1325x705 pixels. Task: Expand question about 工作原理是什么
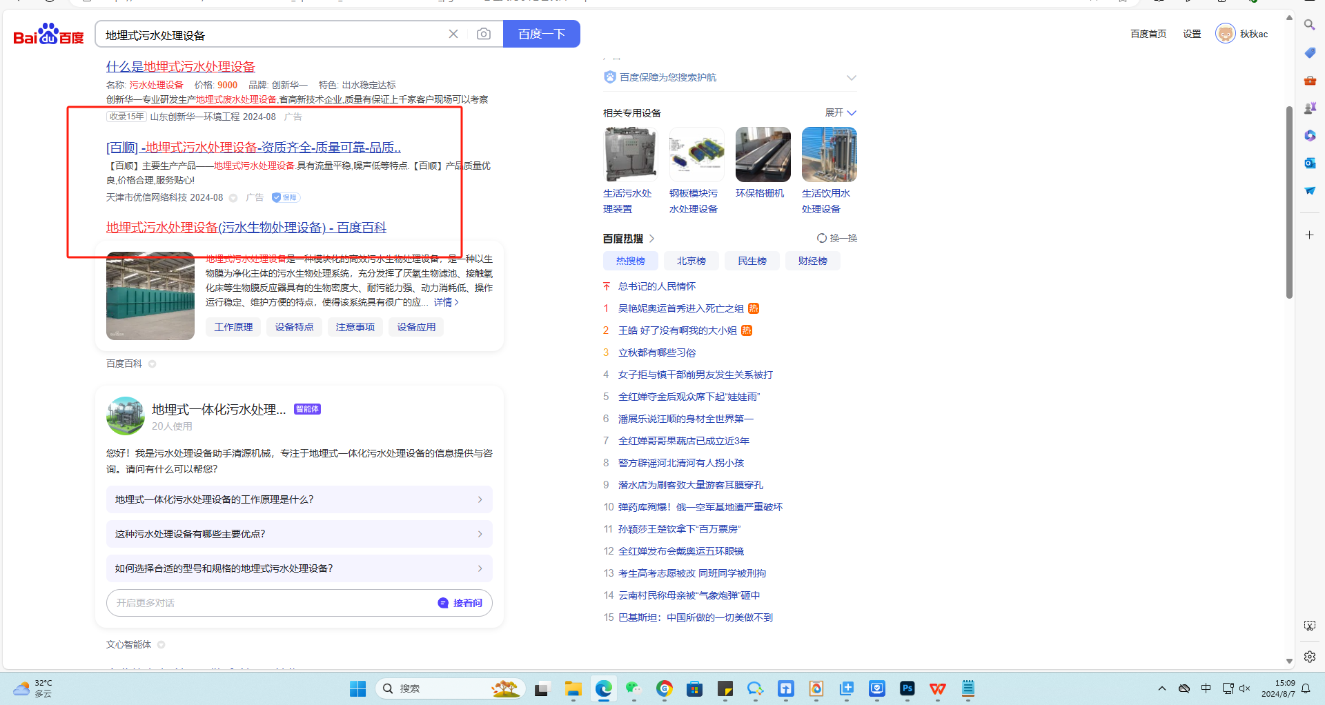pos(299,499)
